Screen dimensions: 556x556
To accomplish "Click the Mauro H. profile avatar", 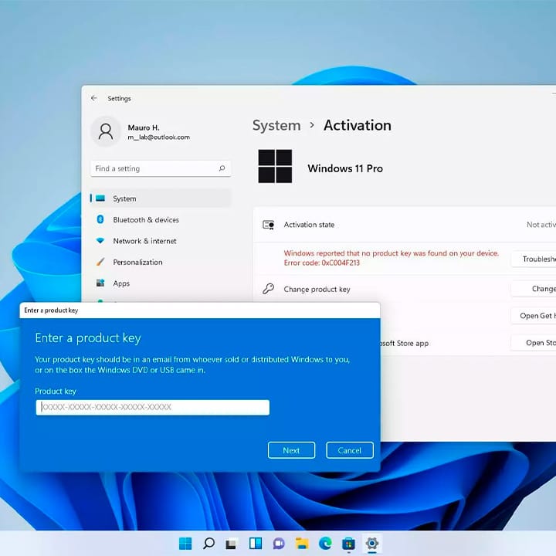I will pyautogui.click(x=106, y=132).
